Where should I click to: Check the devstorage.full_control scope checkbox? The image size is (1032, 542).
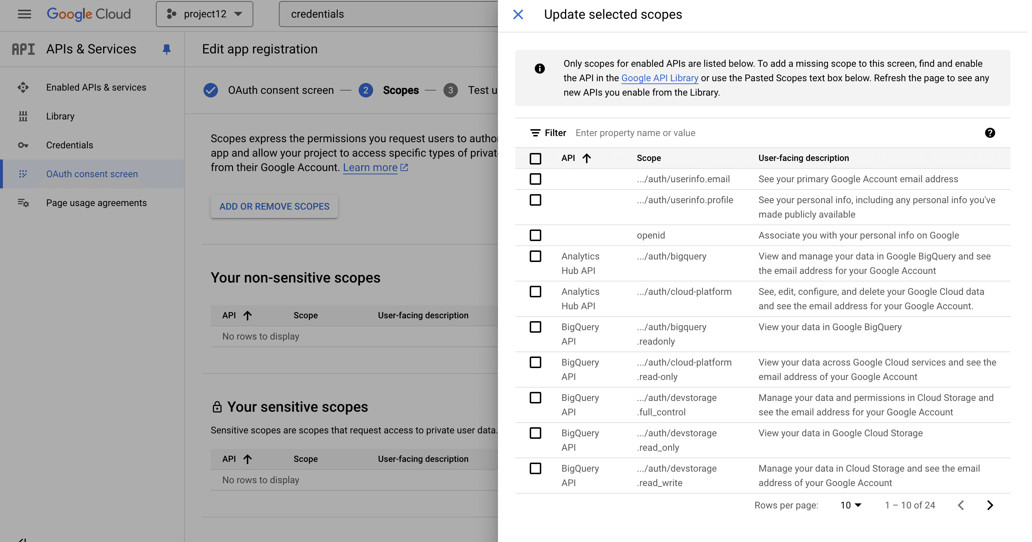click(x=535, y=398)
